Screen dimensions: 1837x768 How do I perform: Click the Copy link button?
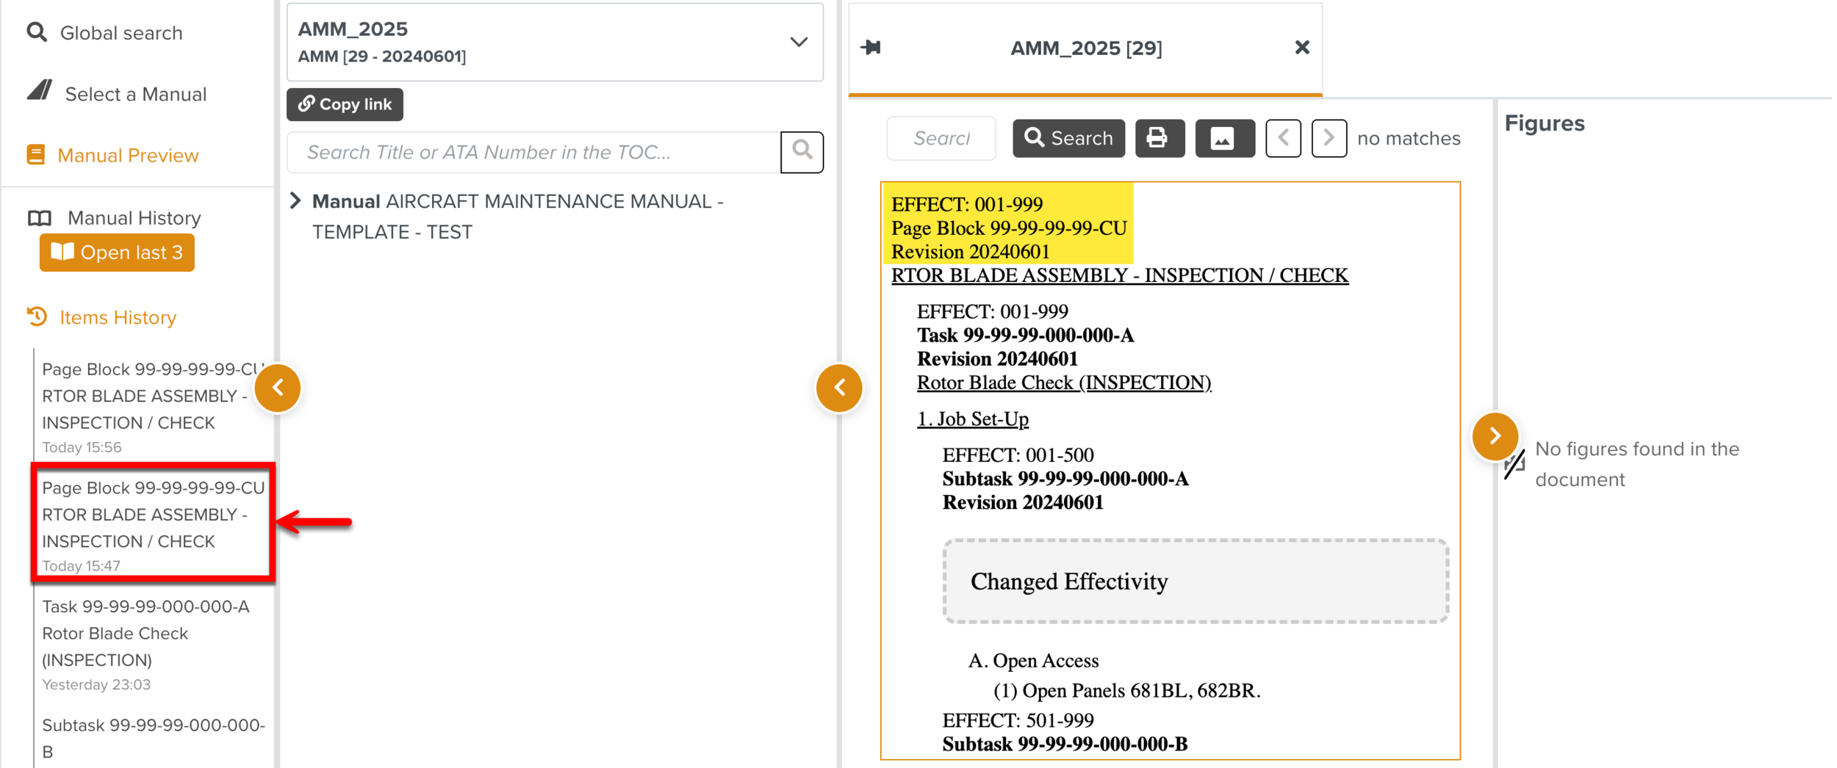point(345,104)
